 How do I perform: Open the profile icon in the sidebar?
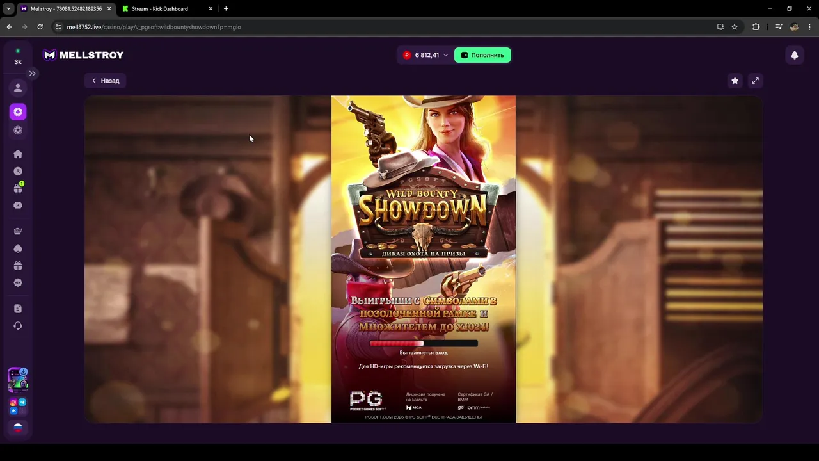pyautogui.click(x=18, y=88)
